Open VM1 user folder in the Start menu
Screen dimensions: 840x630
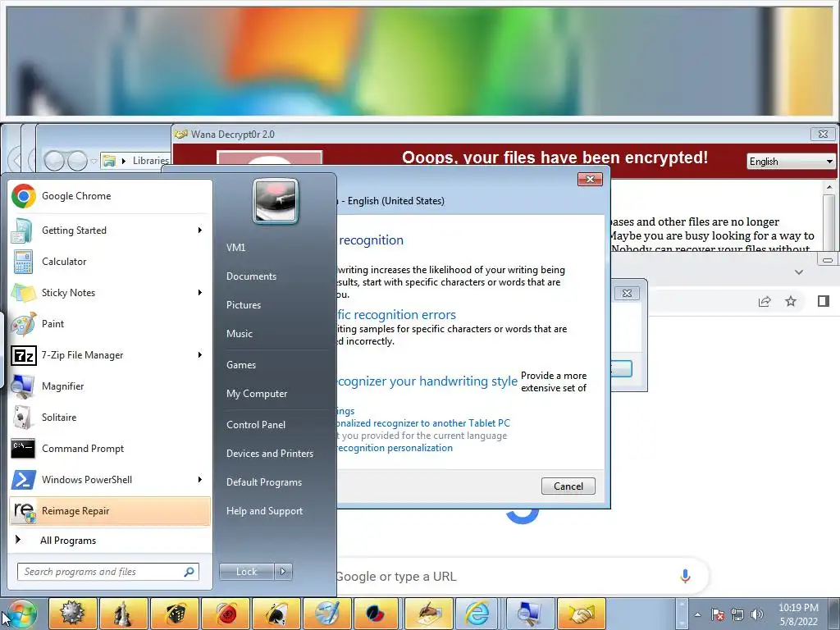[x=235, y=248]
